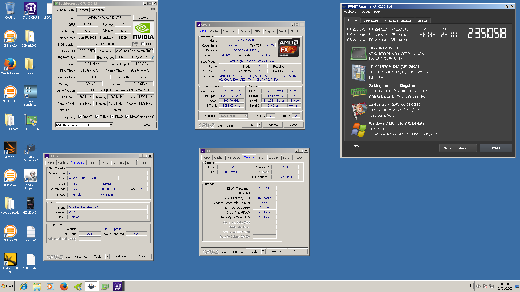Click the BIOS Version field 62.00.77.00.00
Screen dimensions: 520x292
pos(104,44)
